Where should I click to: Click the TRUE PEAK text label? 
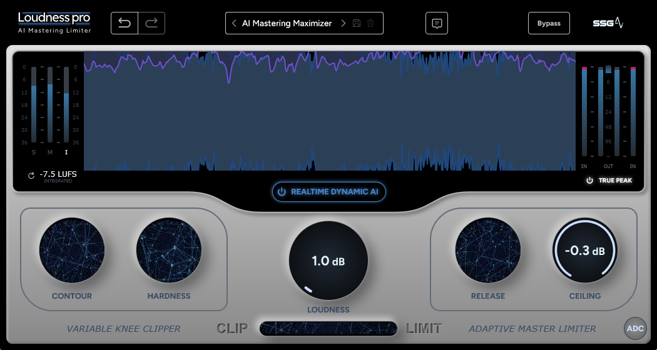[615, 181]
